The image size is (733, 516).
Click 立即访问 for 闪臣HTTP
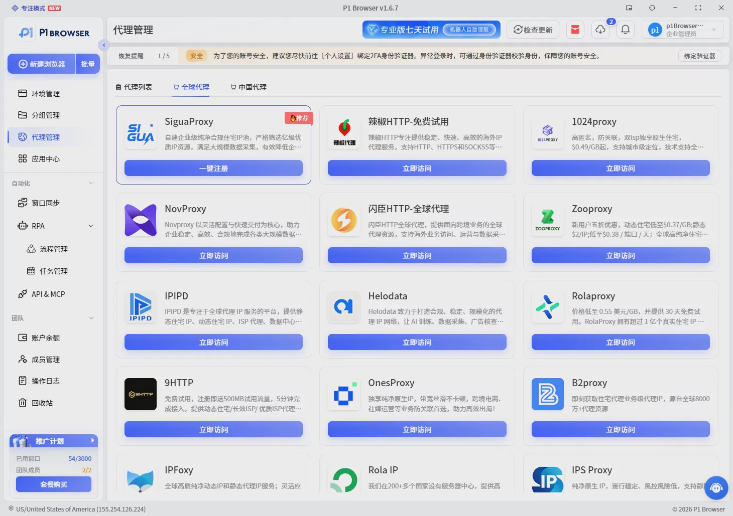click(x=417, y=256)
